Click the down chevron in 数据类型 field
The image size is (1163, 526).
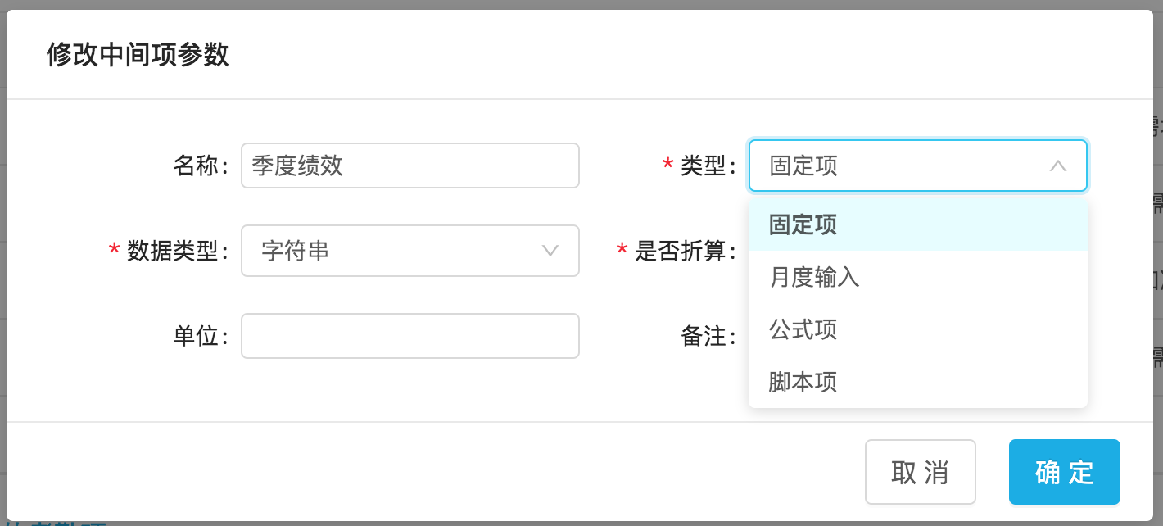[550, 251]
